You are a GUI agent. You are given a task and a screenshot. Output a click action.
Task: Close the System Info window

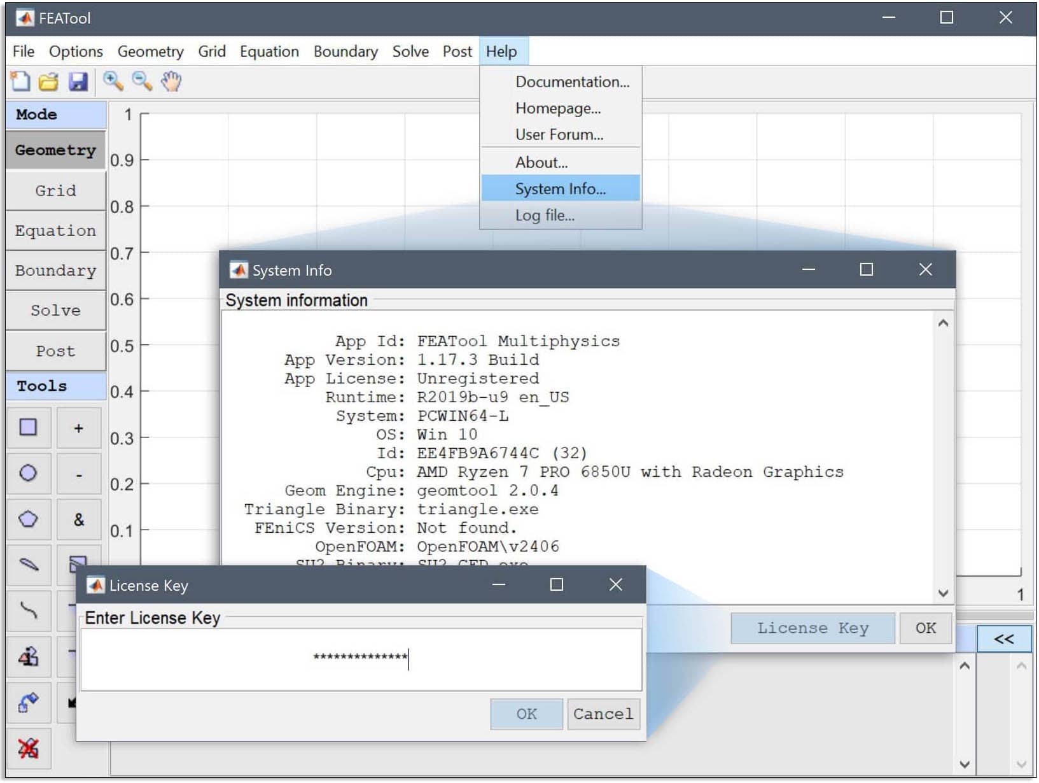point(926,269)
